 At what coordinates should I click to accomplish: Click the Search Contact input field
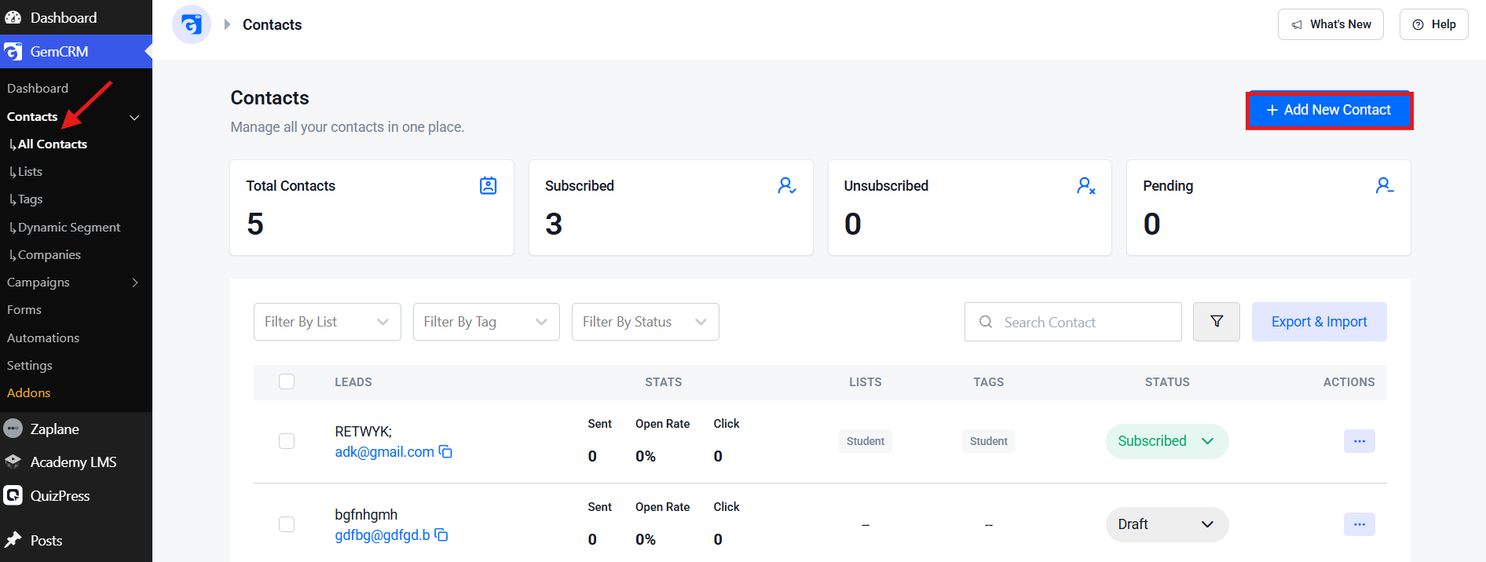click(1073, 322)
